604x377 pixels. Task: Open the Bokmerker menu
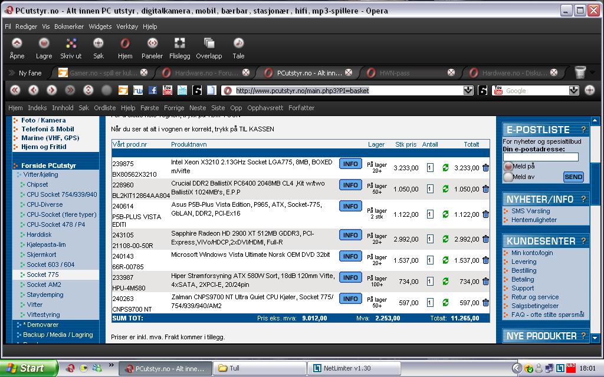[69, 27]
